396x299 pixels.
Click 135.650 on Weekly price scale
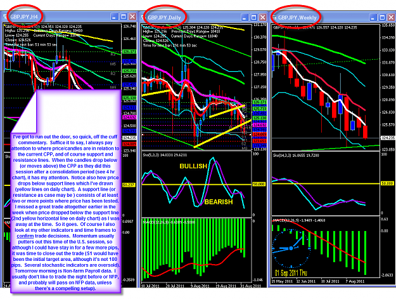coord(388,25)
